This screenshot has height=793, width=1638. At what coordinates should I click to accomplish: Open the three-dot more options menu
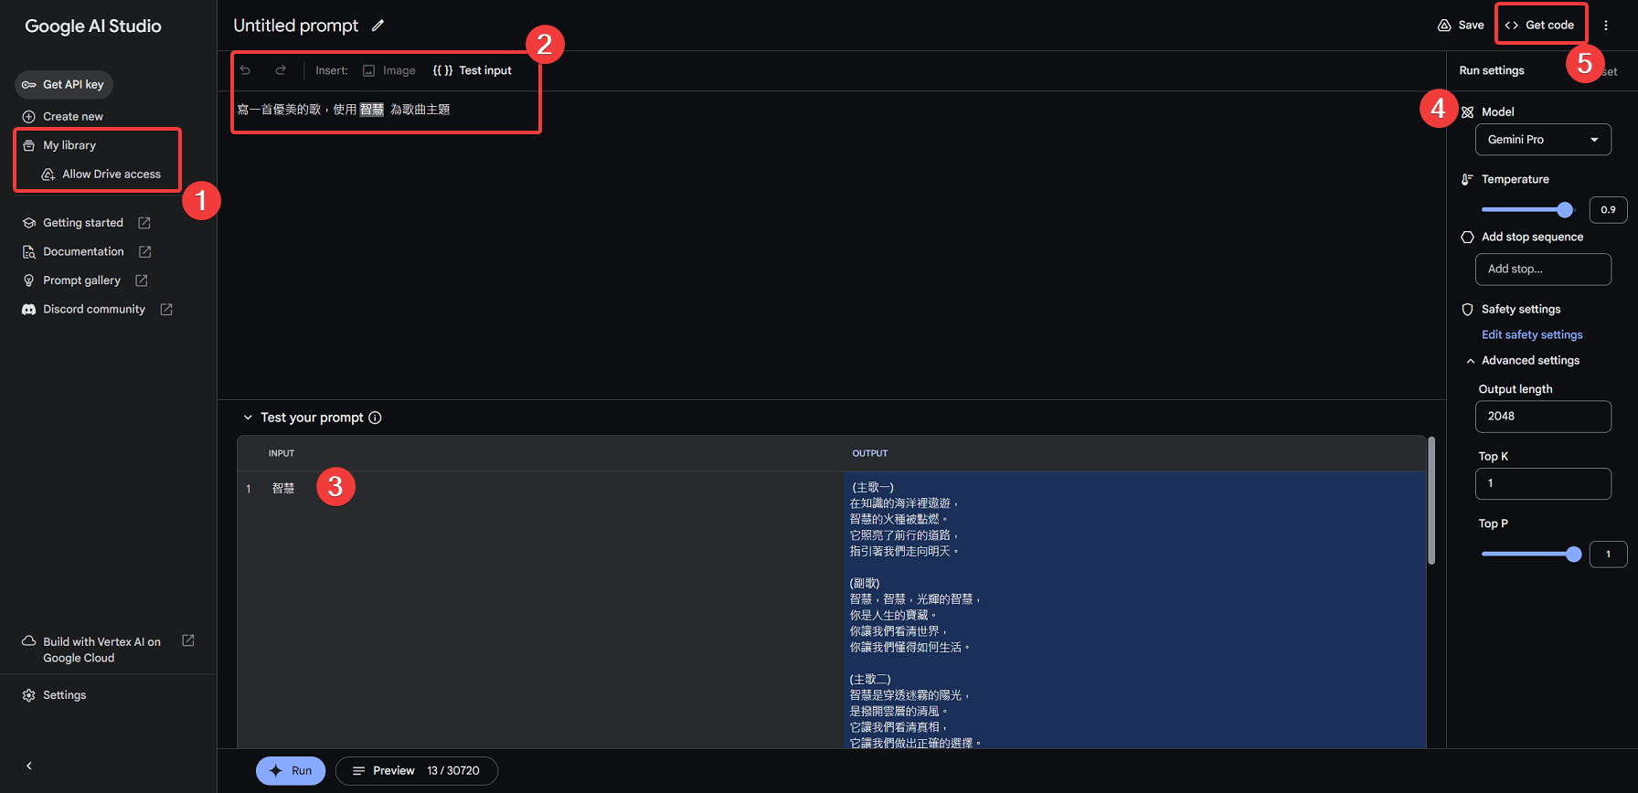[x=1606, y=26]
